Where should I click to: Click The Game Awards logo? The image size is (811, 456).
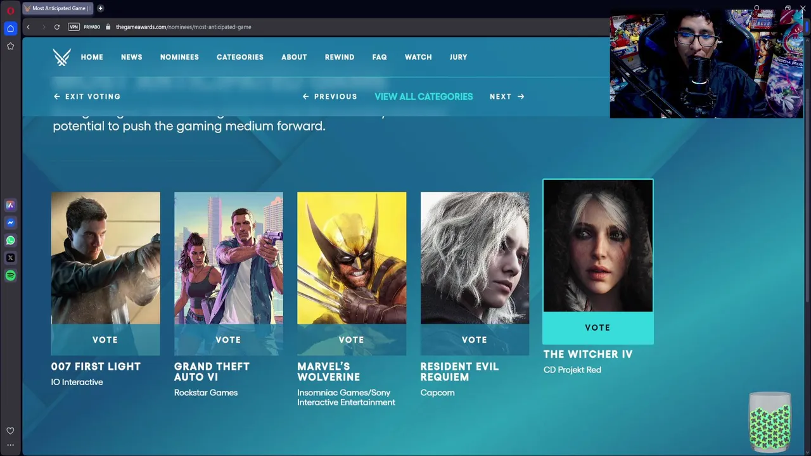click(61, 57)
